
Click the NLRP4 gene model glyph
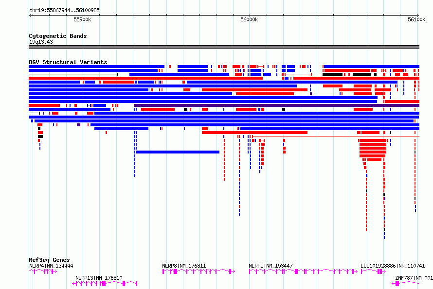pos(43,272)
